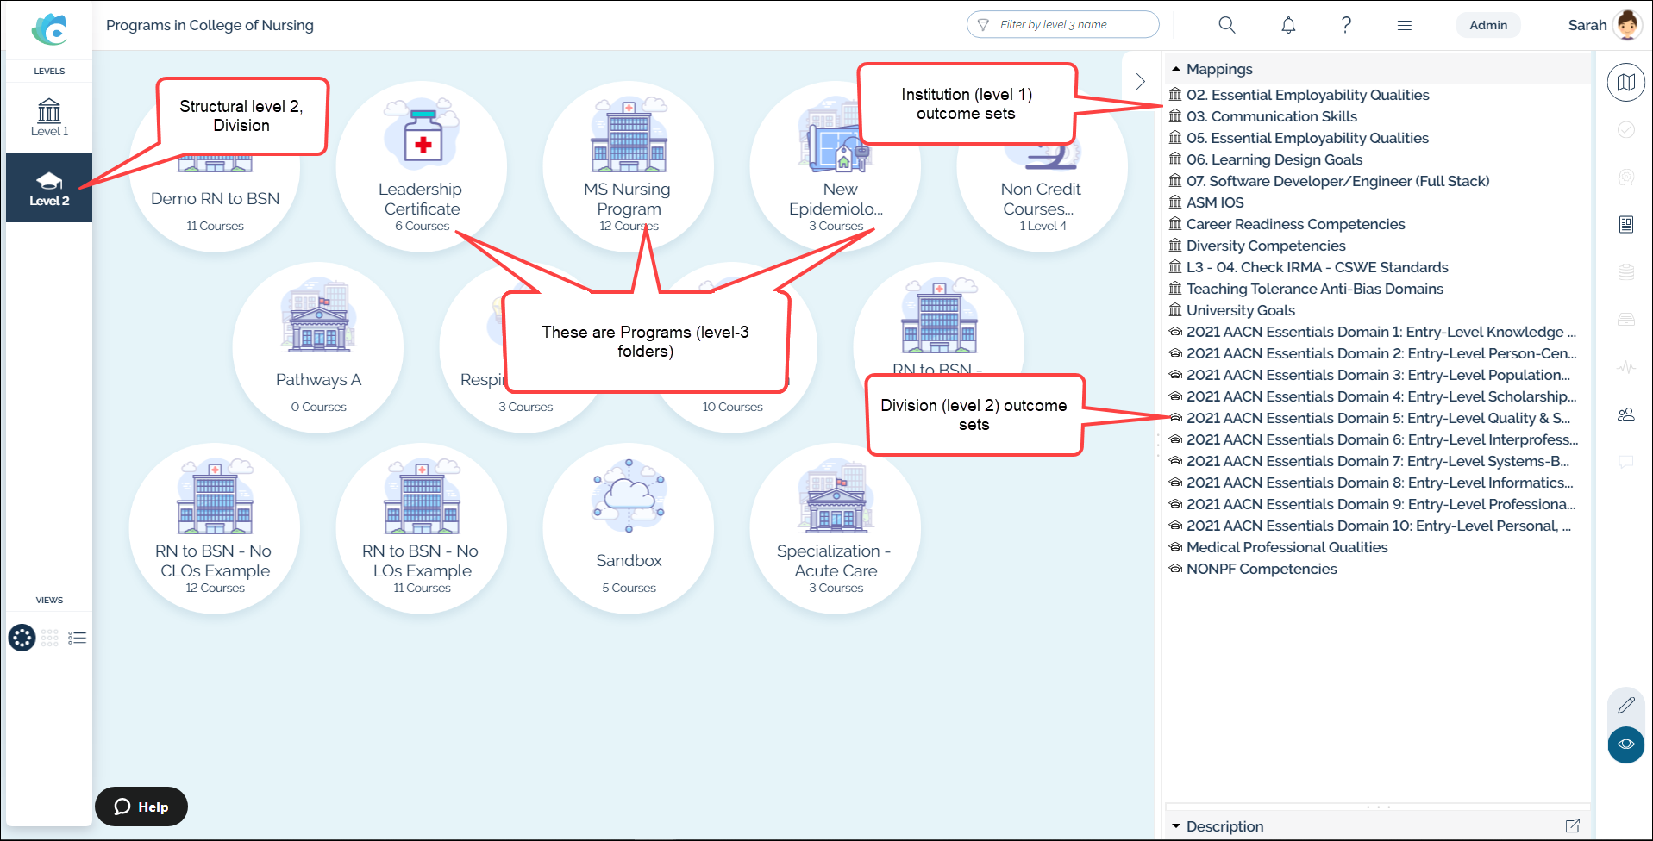This screenshot has height=841, width=1653.
Task: Open the help question mark icon
Action: 1346,25
